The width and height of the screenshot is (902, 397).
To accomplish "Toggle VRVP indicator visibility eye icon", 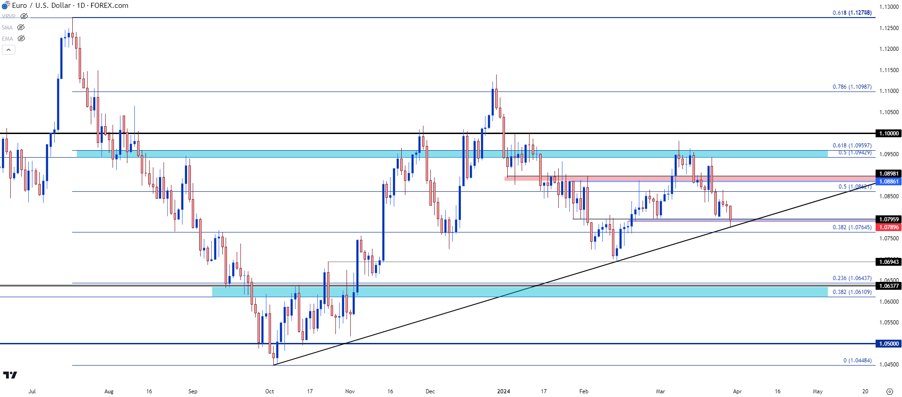I will coord(24,16).
